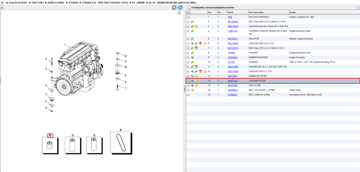Open part number link 84477362
Screen dimensions: 360x172
point(233,85)
